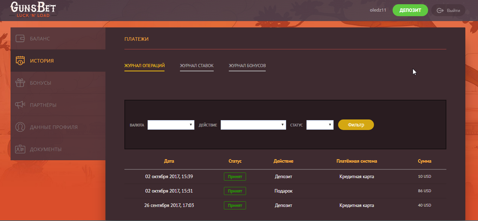This screenshot has height=221, width=478.
Task: Click the profile avatar icon in sidebar
Action: pos(20,127)
